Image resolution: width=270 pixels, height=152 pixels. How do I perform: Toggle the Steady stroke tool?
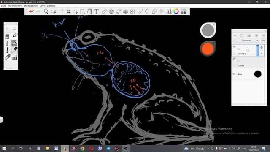click(140, 11)
